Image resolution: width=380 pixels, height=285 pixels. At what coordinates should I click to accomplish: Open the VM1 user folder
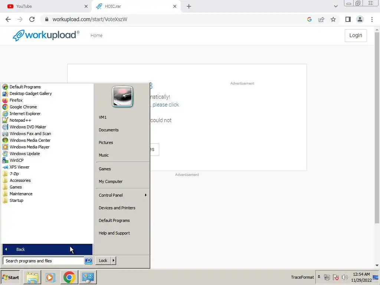tap(102, 117)
